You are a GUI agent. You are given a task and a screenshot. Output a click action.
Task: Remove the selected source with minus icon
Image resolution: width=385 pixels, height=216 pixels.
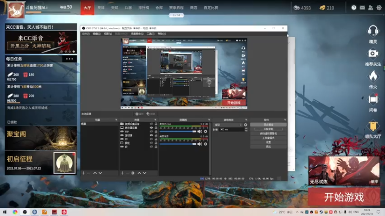[128, 173]
